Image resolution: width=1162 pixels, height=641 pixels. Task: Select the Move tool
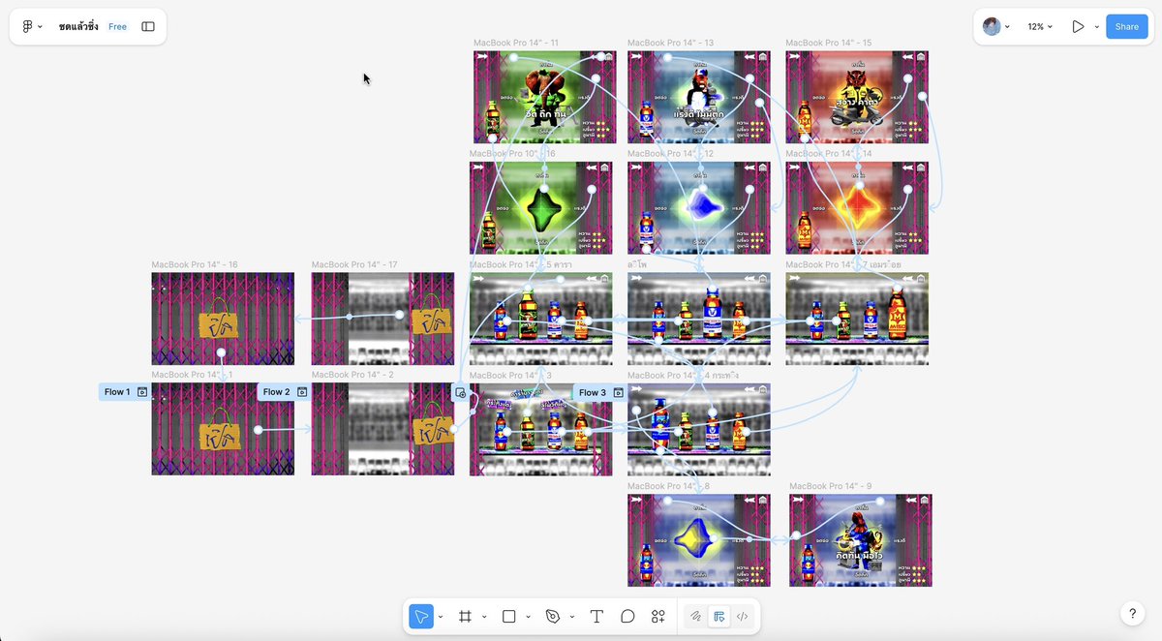[x=421, y=616]
